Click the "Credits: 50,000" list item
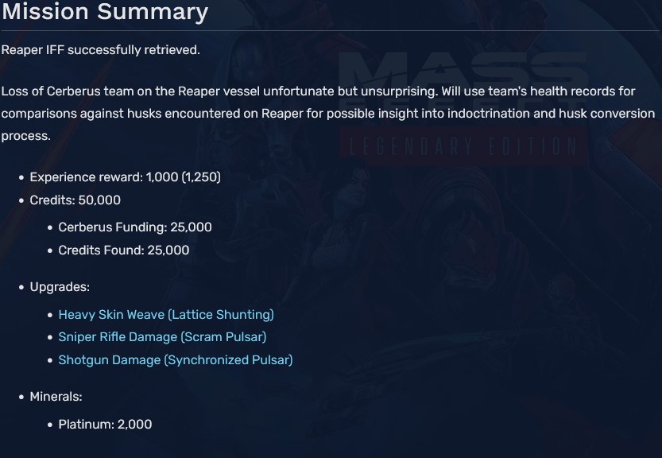Image resolution: width=662 pixels, height=458 pixels. pyautogui.click(x=75, y=200)
